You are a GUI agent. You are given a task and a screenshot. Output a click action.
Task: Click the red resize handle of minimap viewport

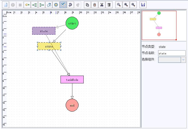pos(176,40)
